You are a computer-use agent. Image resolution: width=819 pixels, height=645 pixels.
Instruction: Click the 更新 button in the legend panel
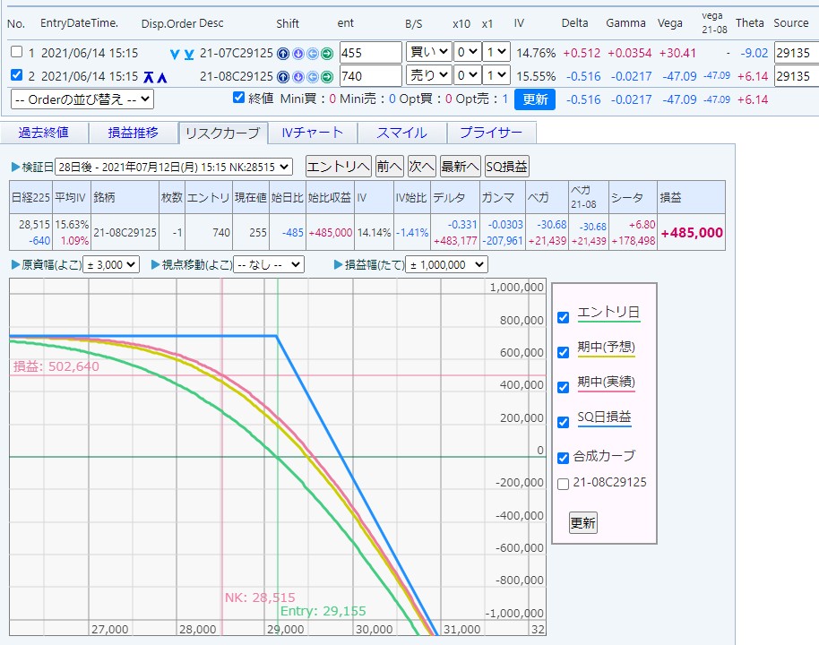583,523
